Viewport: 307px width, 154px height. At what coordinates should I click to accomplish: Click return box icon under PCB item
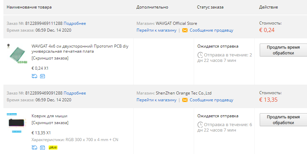[42, 76]
